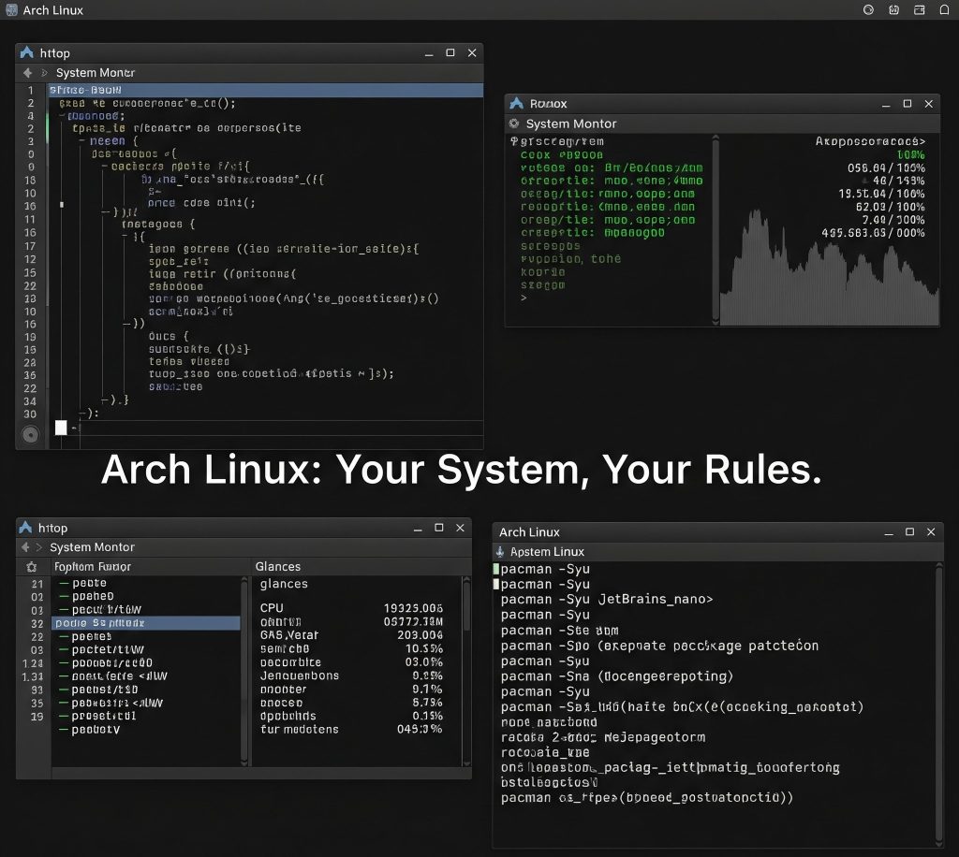The height and width of the screenshot is (857, 959).
Task: Click the white block cursor in top htop window
Action: click(61, 428)
